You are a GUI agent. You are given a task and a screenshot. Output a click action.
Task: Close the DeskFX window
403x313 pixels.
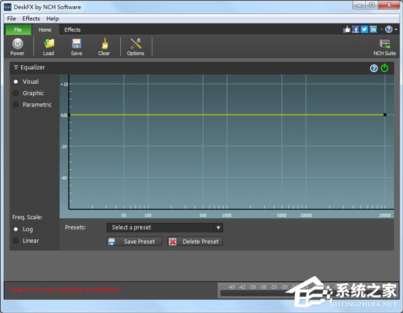coord(389,5)
